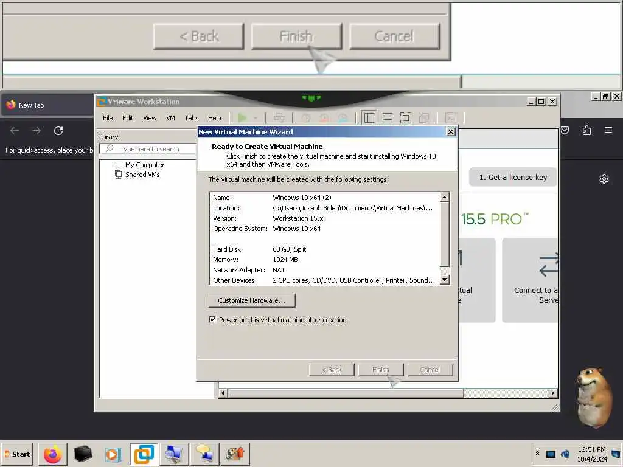
Task: Open the Edit menu in VMware Workstation
Action: (x=128, y=118)
